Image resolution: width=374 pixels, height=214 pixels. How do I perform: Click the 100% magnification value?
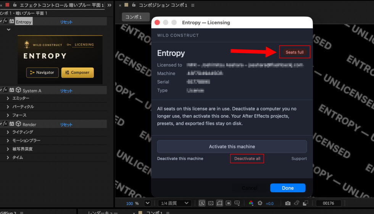pyautogui.click(x=129, y=203)
